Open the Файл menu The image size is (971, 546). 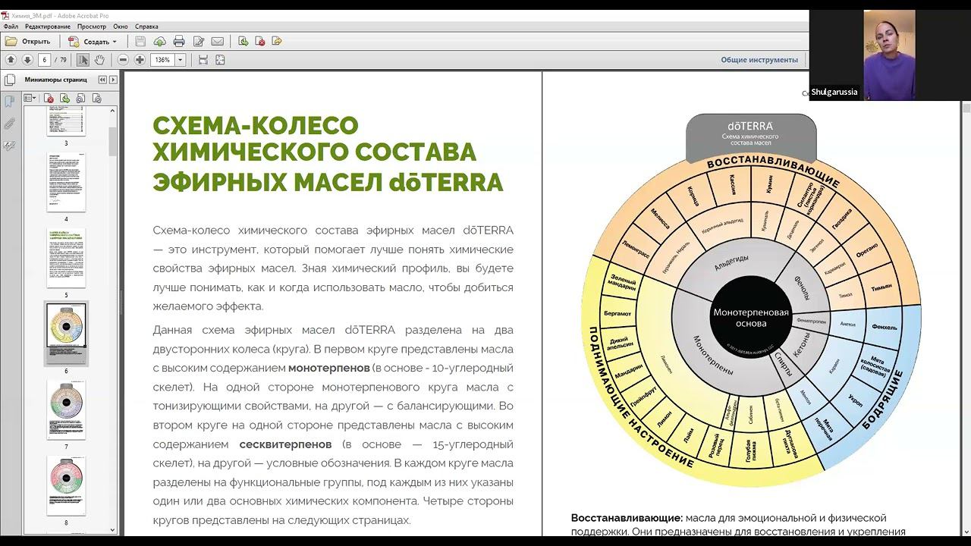pyautogui.click(x=11, y=27)
